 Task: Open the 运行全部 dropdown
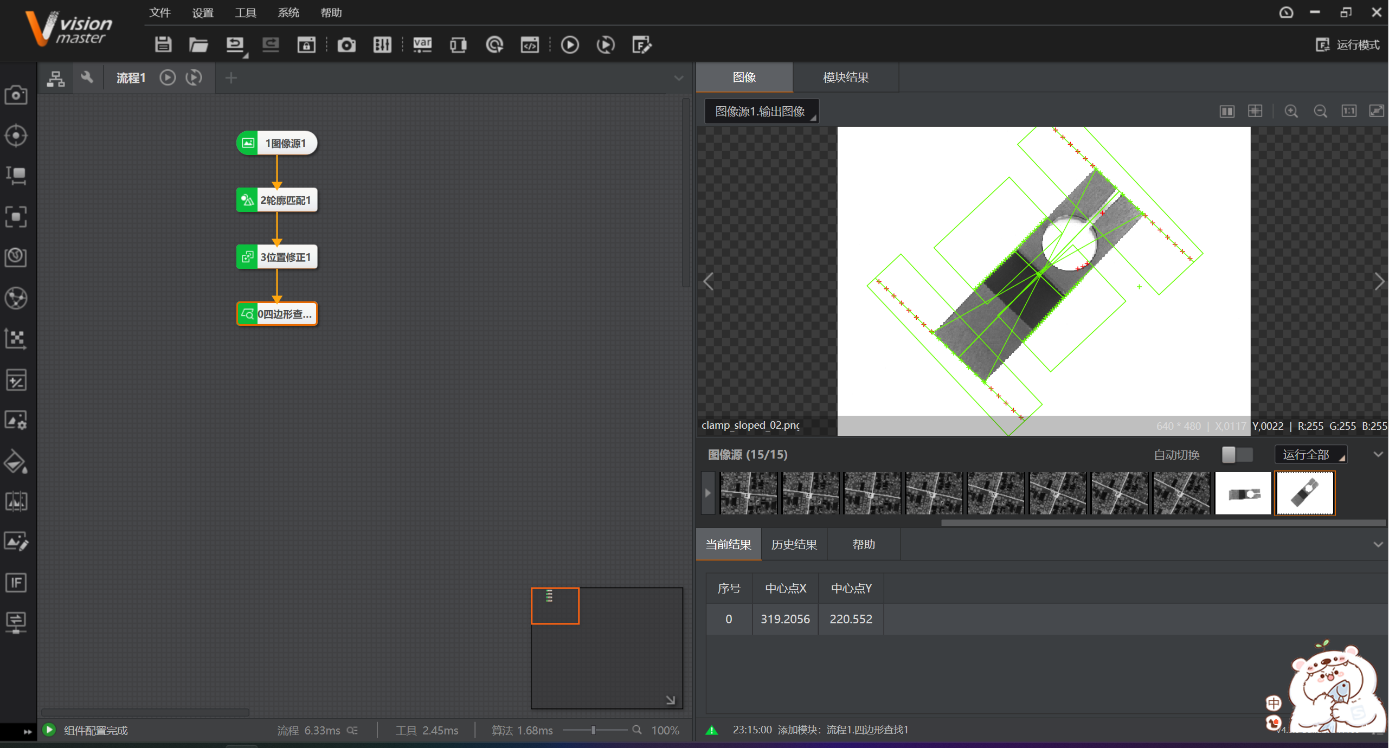click(x=1310, y=455)
